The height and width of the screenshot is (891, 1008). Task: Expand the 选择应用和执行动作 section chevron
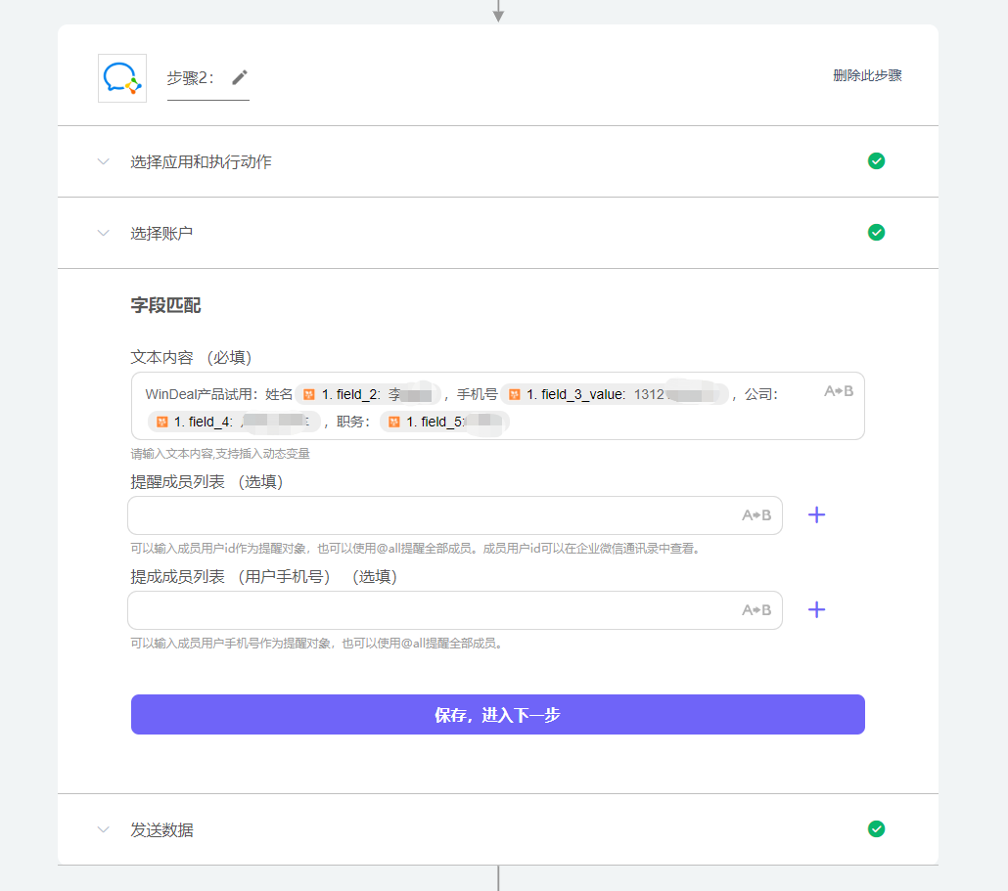[x=103, y=161]
